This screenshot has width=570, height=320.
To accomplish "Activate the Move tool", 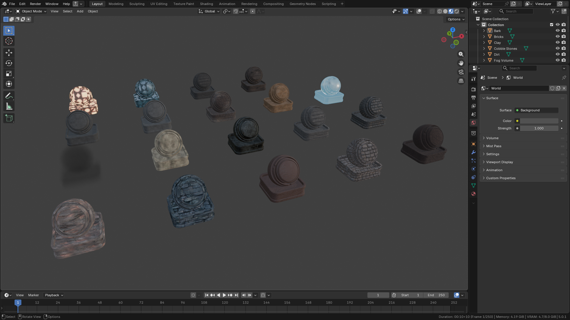I will coord(9,53).
